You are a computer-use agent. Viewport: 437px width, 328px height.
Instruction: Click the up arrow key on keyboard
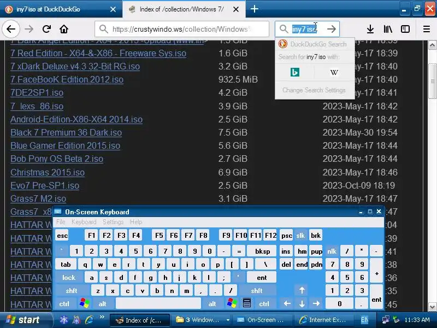click(302, 291)
